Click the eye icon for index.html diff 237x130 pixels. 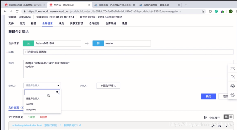220,126
